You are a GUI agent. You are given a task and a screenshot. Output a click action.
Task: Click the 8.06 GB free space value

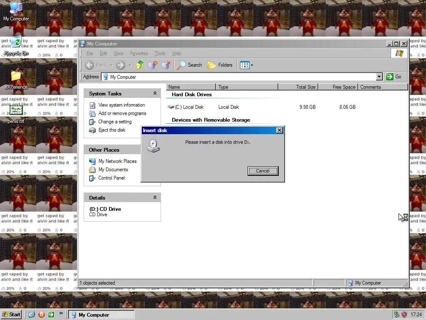[347, 107]
